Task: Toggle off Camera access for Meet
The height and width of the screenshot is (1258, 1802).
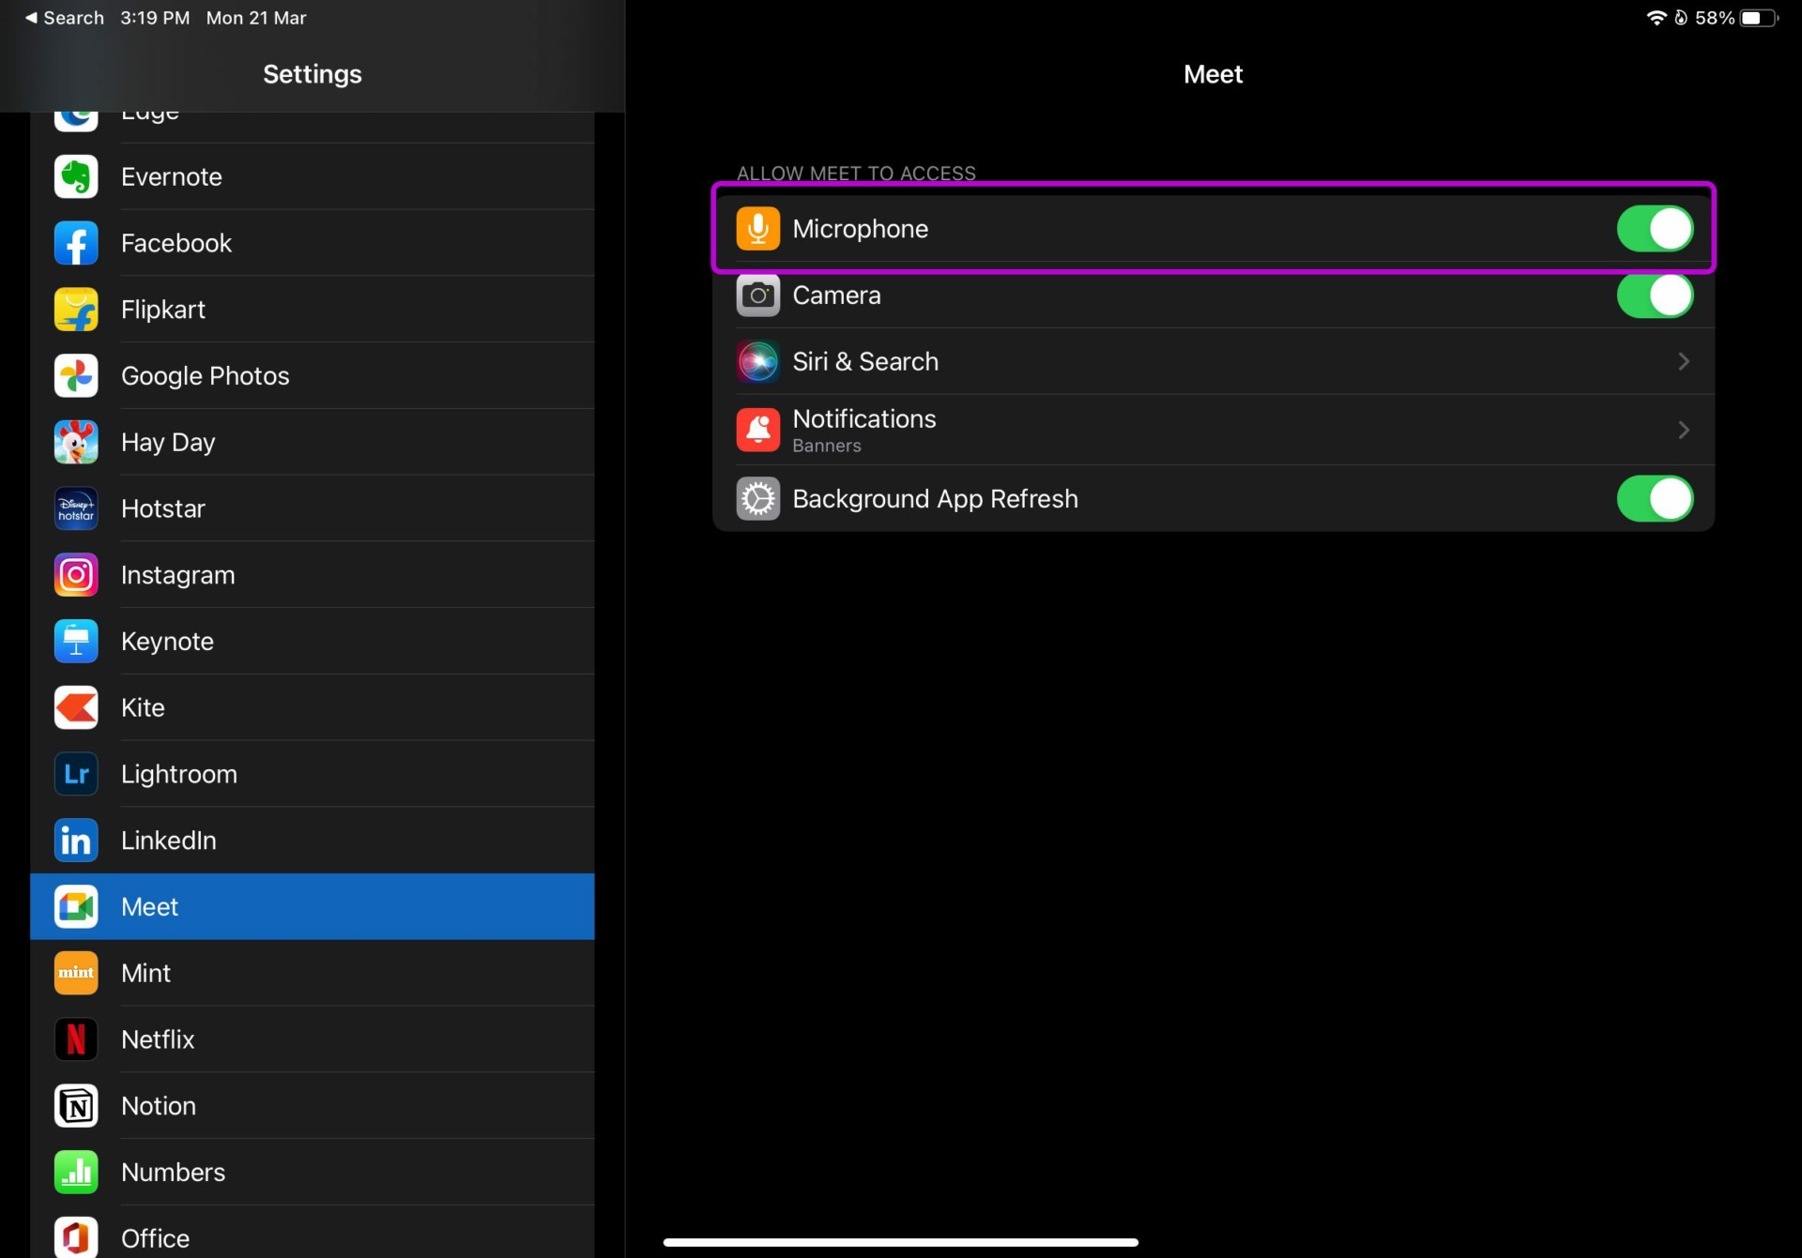Action: coord(1655,295)
